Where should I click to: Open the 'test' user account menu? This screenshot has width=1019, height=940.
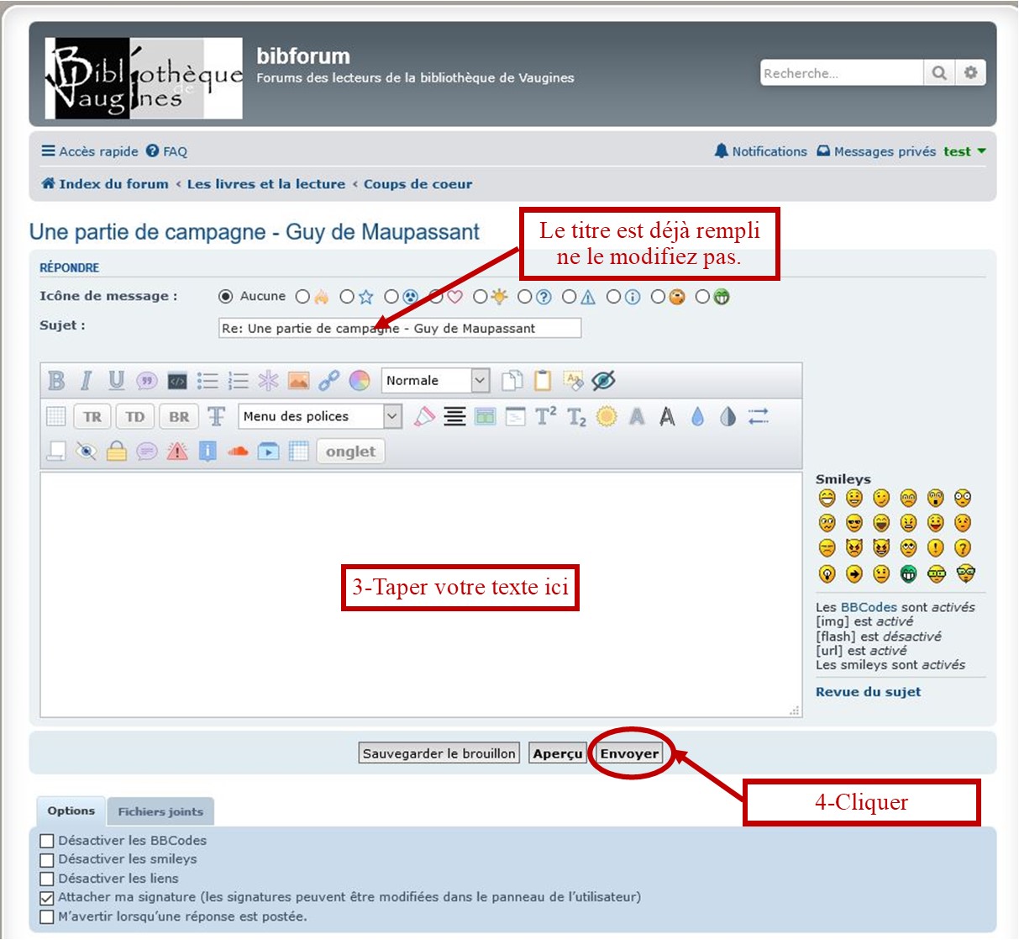(x=964, y=151)
